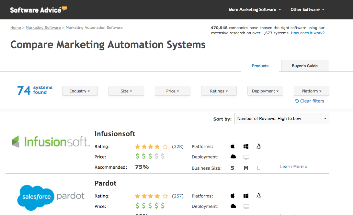Open the Platform filter dropdown

point(311,91)
